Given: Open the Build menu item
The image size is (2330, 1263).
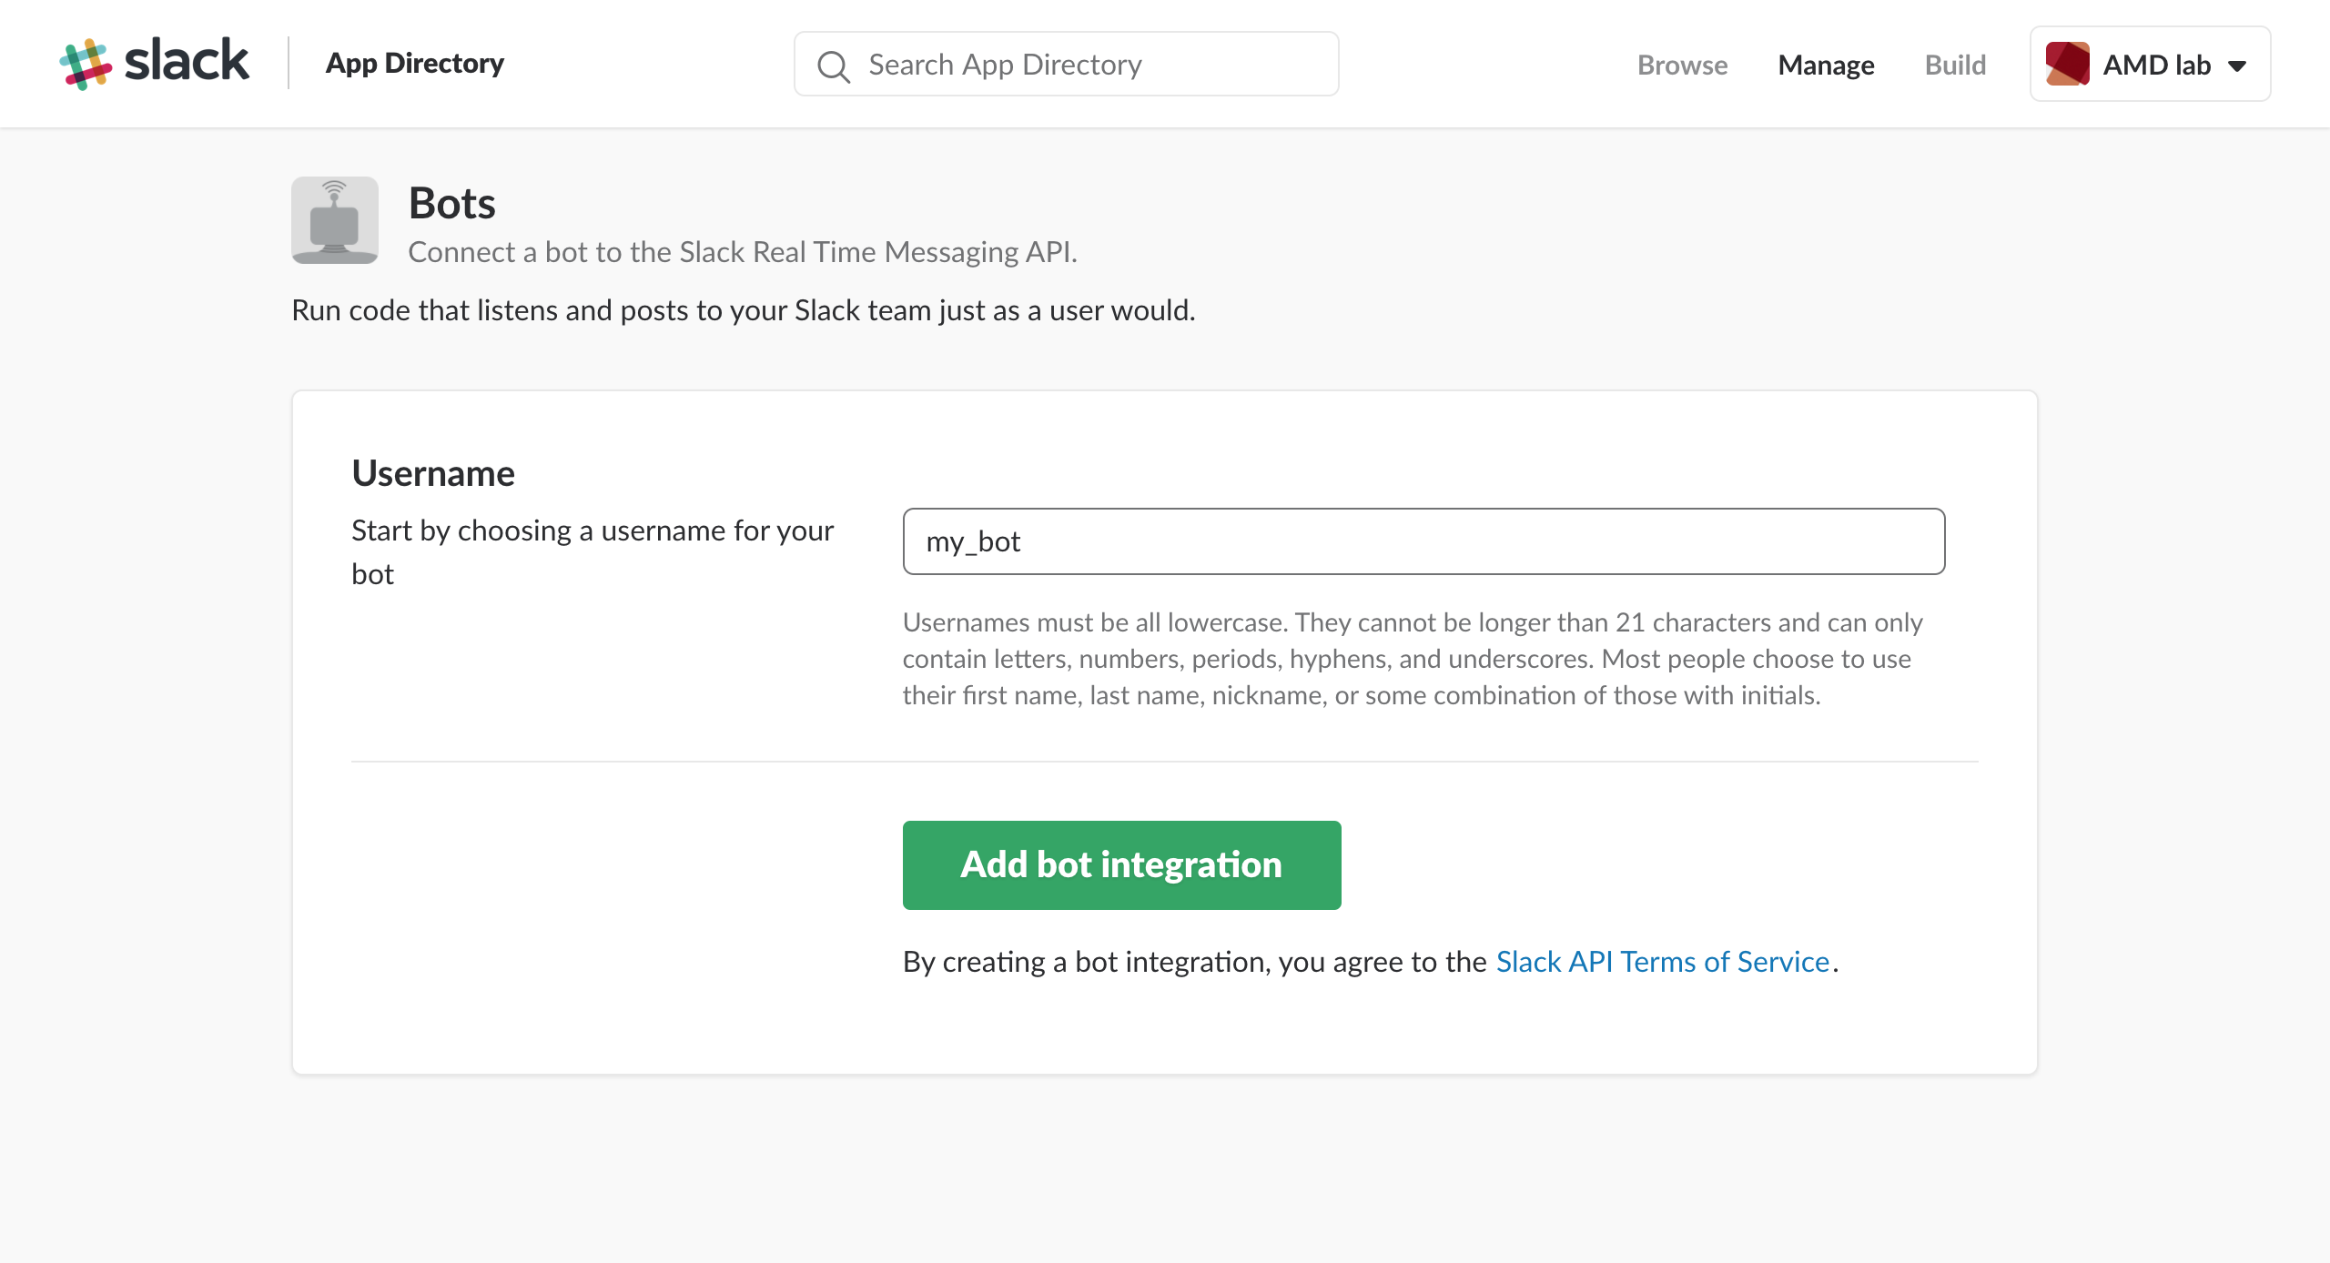Looking at the screenshot, I should pyautogui.click(x=1955, y=65).
